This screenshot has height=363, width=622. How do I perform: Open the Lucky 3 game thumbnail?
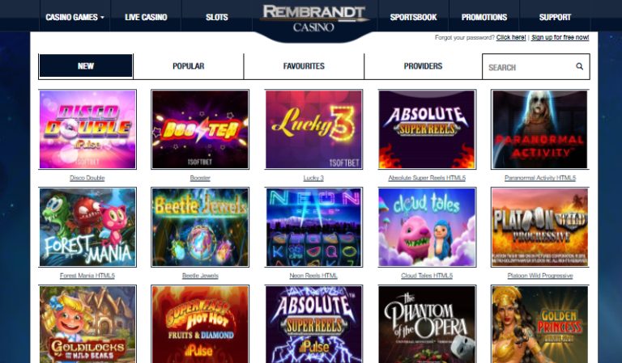(313, 129)
